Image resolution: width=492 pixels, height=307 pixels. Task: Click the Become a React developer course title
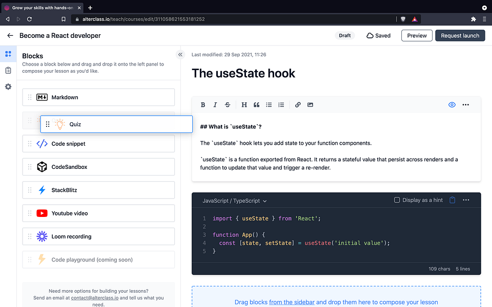60,35
